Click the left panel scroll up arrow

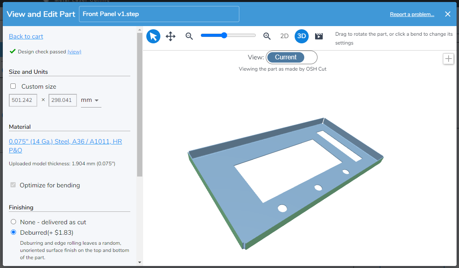tap(140, 30)
